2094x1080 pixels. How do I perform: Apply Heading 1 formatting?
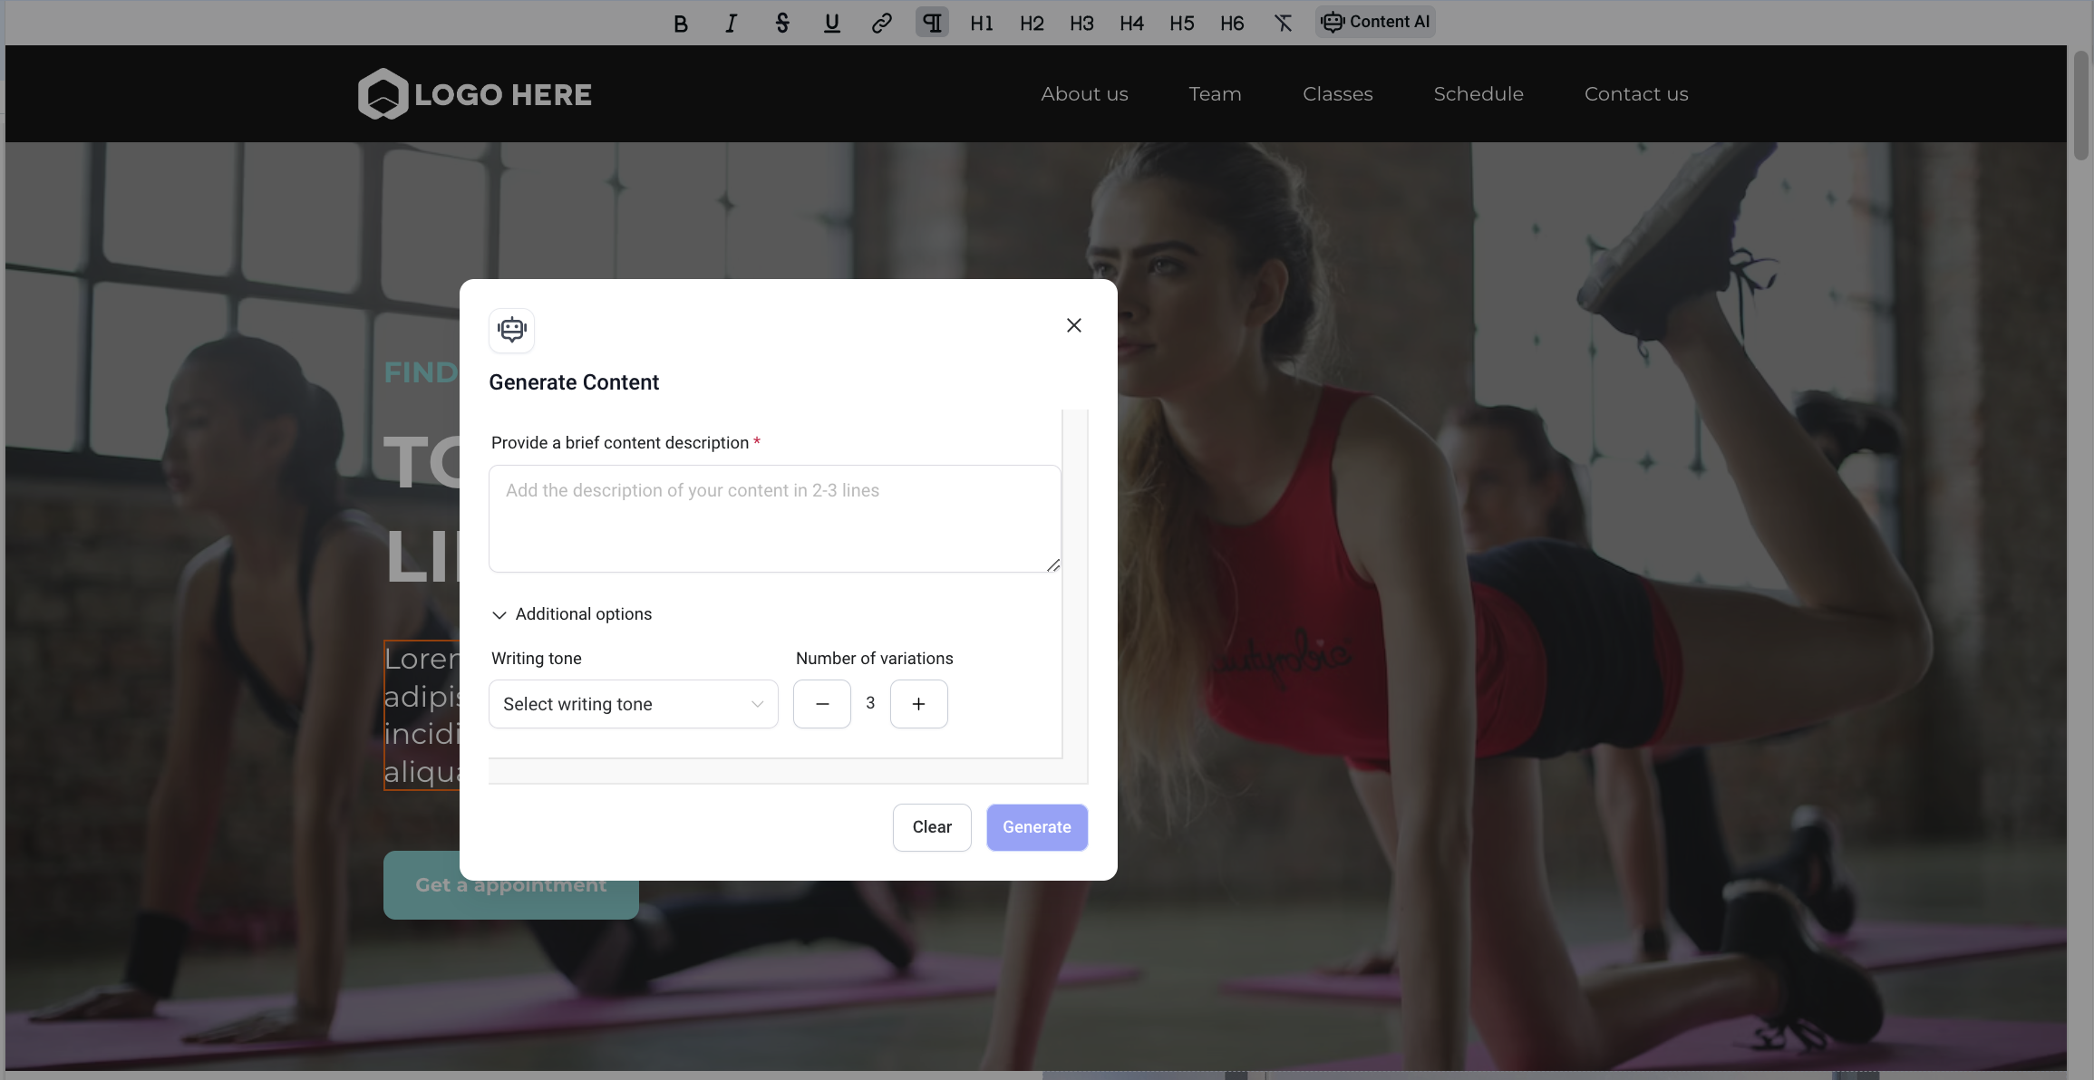(981, 23)
